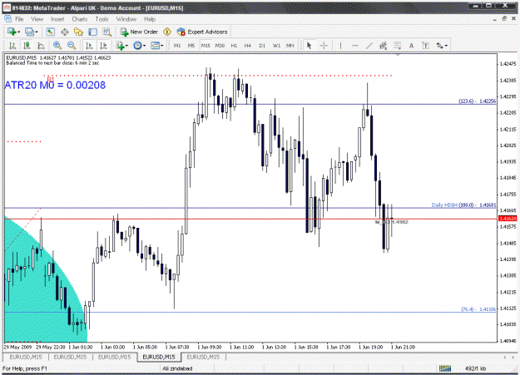Expand the Indicators dropdown arrow
This screenshot has width=520, height=375.
(127, 46)
